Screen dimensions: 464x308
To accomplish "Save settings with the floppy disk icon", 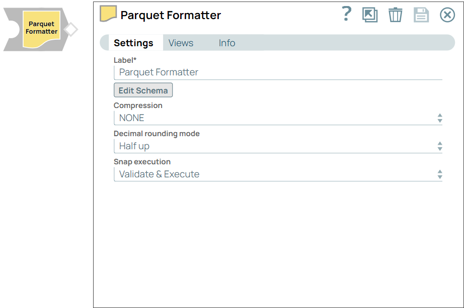I will (x=421, y=15).
